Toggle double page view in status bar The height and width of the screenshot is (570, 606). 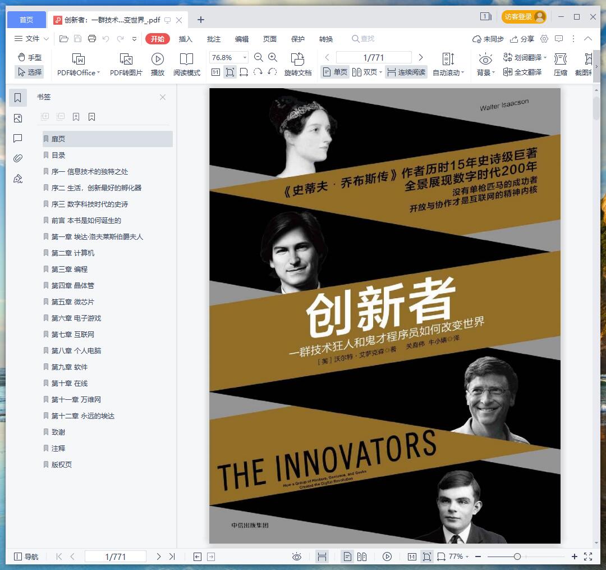pos(362,557)
